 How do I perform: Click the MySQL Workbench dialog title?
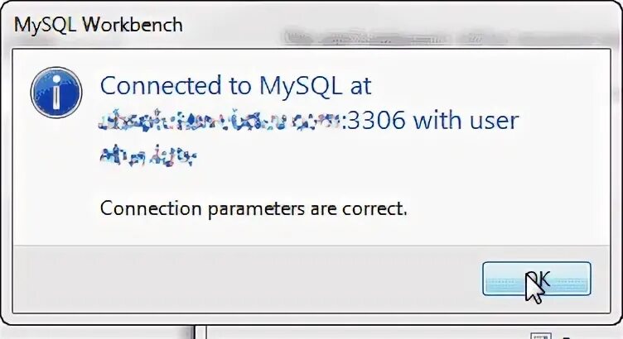coord(99,25)
